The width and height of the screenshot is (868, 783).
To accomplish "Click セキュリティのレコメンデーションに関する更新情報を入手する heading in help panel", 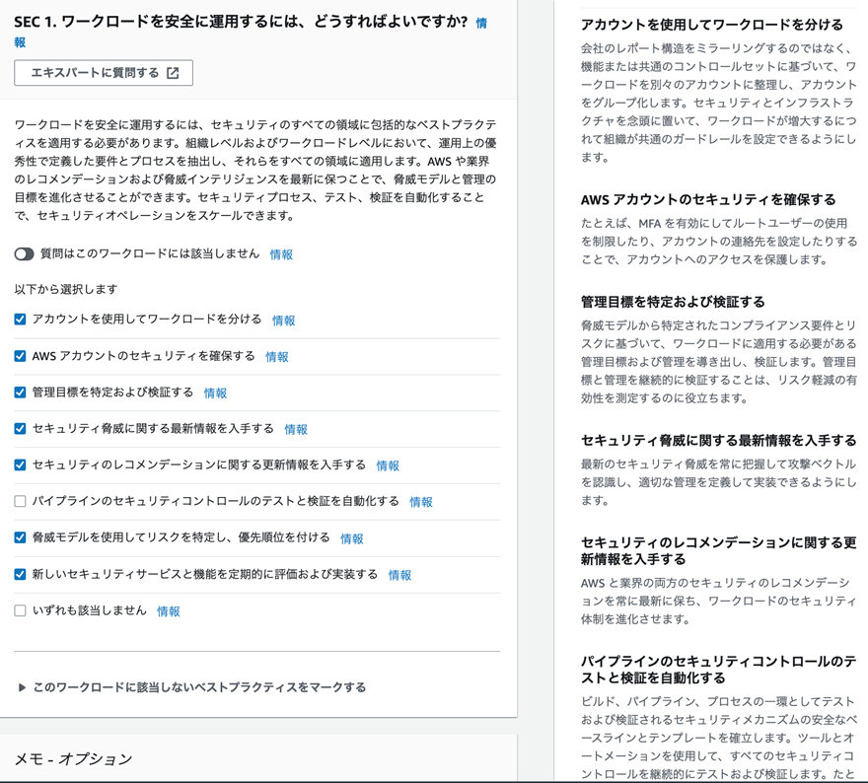I will tap(718, 550).
